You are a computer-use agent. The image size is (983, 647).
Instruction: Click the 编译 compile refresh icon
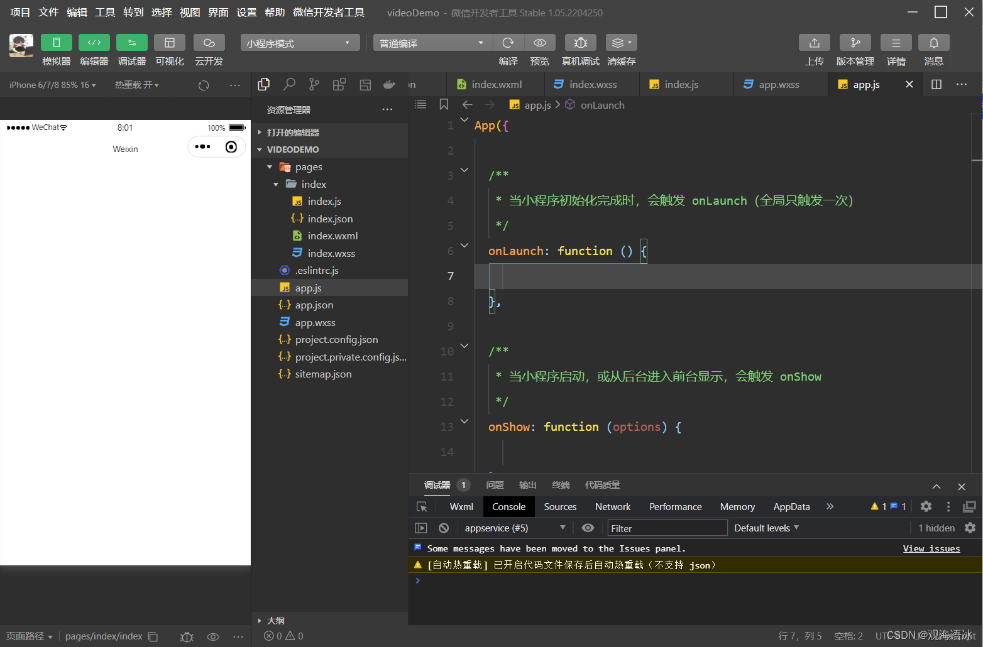pos(508,42)
